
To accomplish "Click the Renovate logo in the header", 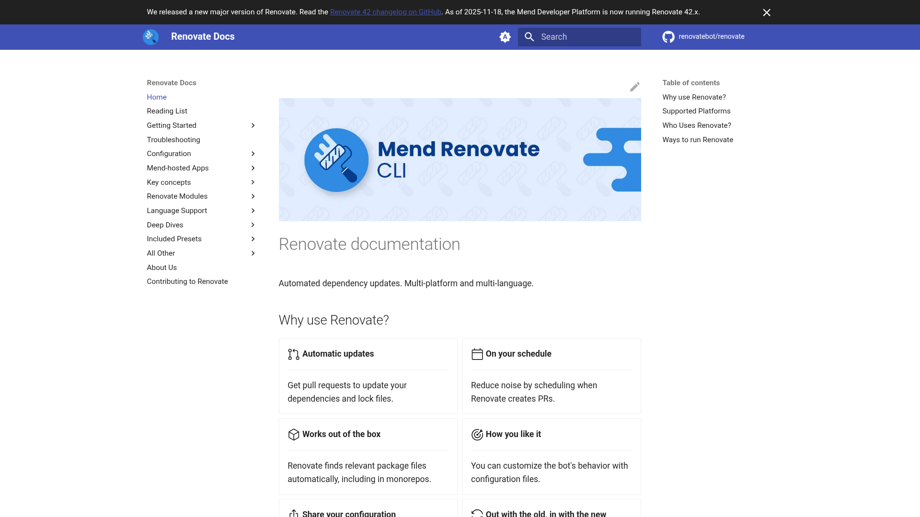I will tap(150, 36).
